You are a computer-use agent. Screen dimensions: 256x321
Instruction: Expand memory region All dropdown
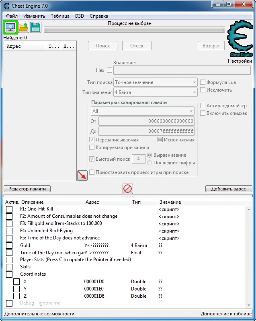pyautogui.click(x=143, y=111)
